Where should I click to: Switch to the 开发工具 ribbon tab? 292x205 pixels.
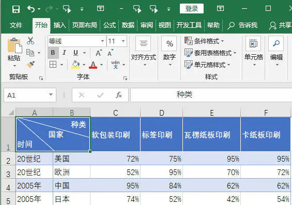(x=189, y=25)
